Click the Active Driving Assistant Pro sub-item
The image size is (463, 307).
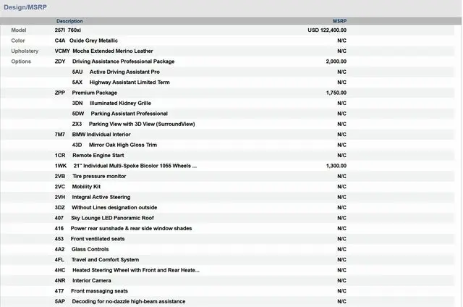pyautogui.click(x=124, y=72)
